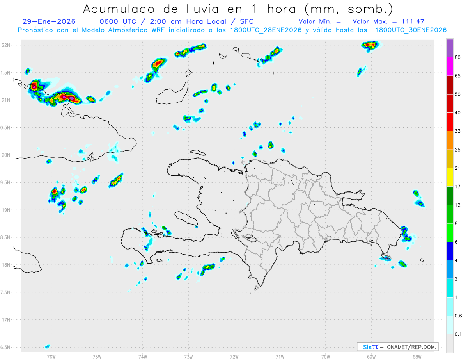Click the '7.5N' latitude axis label
This screenshot has height=362, width=468.
[6, 292]
